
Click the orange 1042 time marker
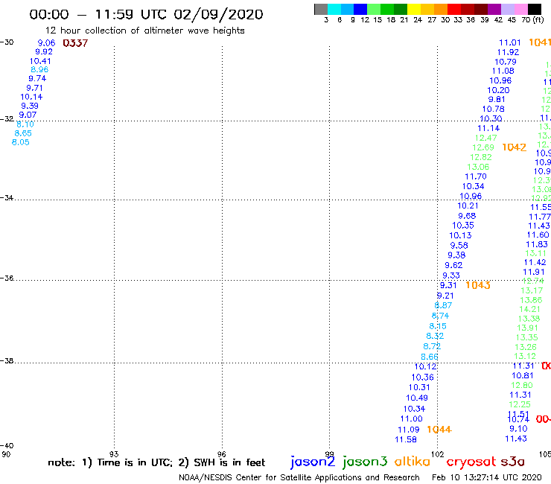pos(514,147)
